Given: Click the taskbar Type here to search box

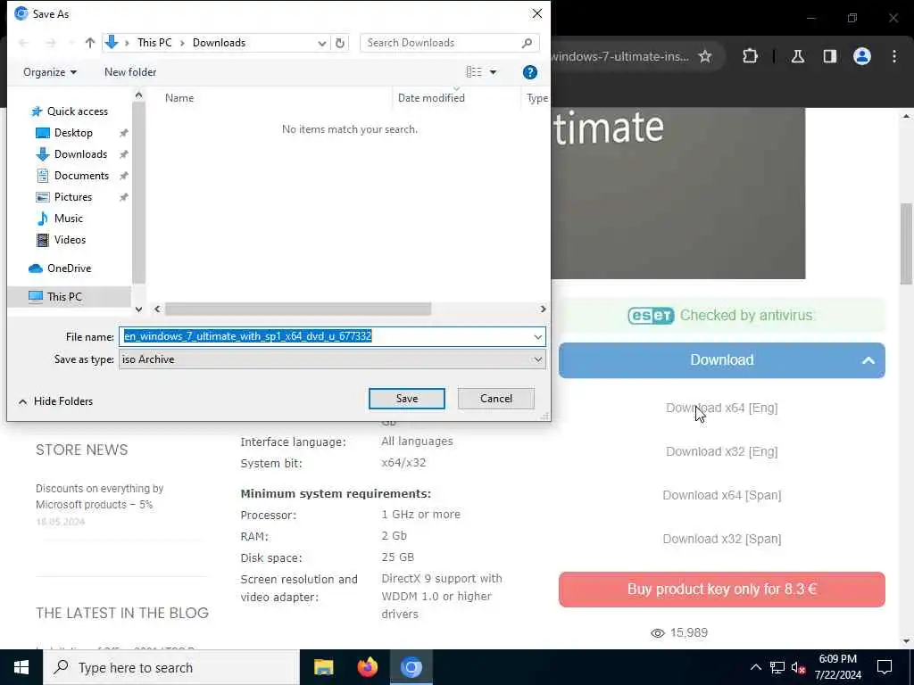Looking at the screenshot, I should tap(171, 667).
